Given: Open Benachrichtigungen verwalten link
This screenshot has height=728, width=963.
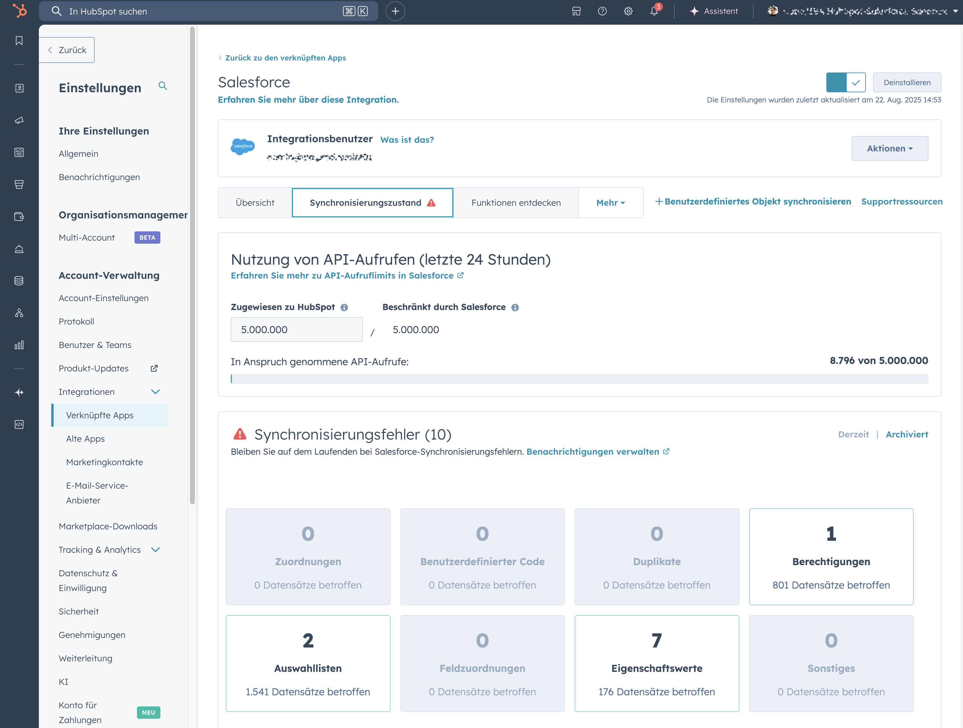Looking at the screenshot, I should (593, 452).
